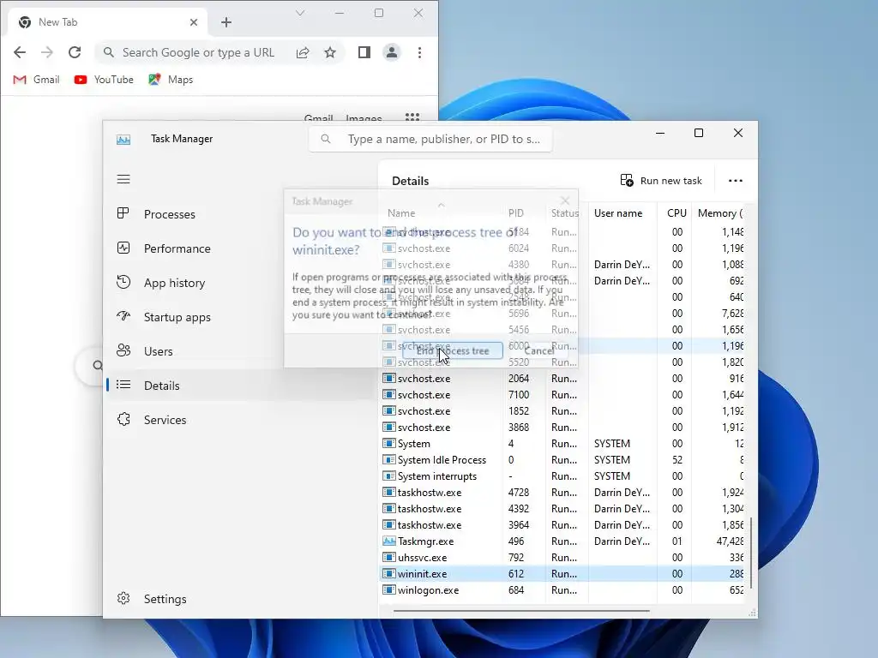
Task: Click the Task Manager app icon
Action: click(x=123, y=140)
